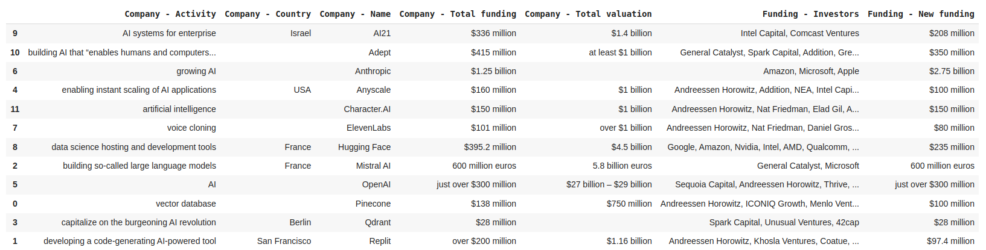Select the 'voice cloning' activity cell
Screen dimensions: 986x250
pos(191,128)
